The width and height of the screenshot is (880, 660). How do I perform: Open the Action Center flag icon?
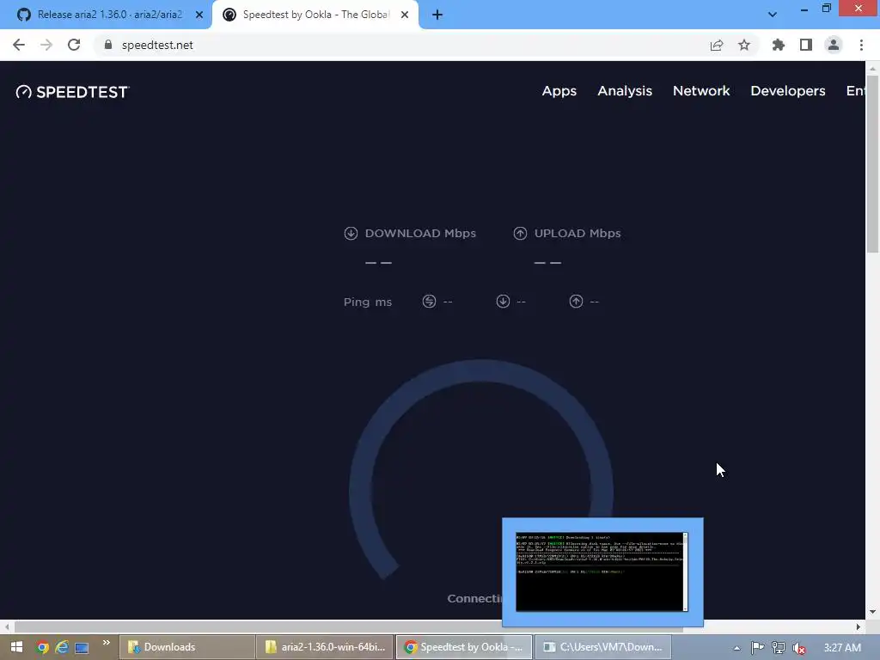[757, 648]
